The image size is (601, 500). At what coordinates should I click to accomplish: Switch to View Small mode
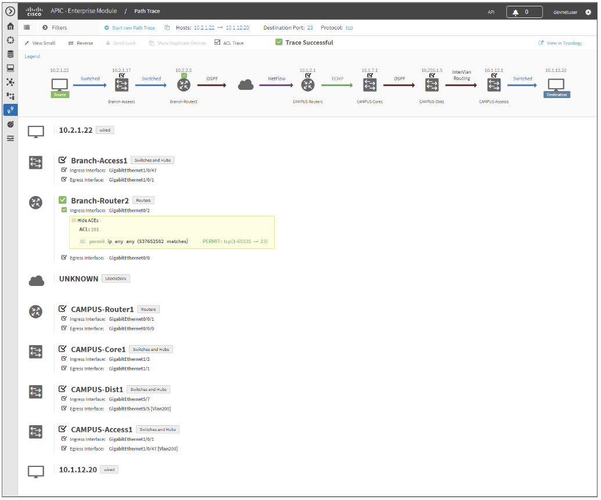(40, 43)
